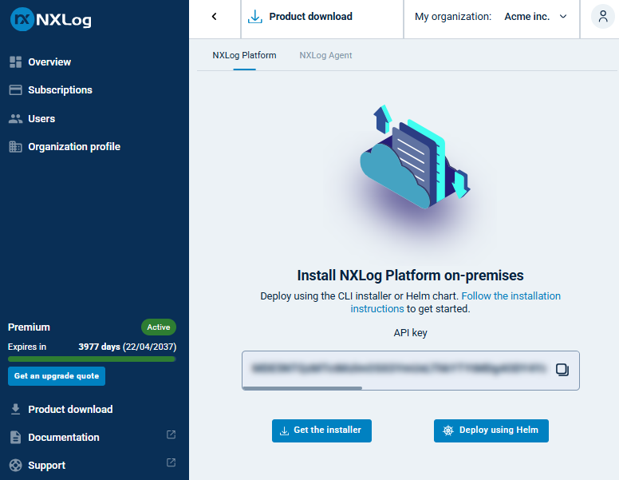Click the Product download header title
The width and height of the screenshot is (619, 480).
310,17
